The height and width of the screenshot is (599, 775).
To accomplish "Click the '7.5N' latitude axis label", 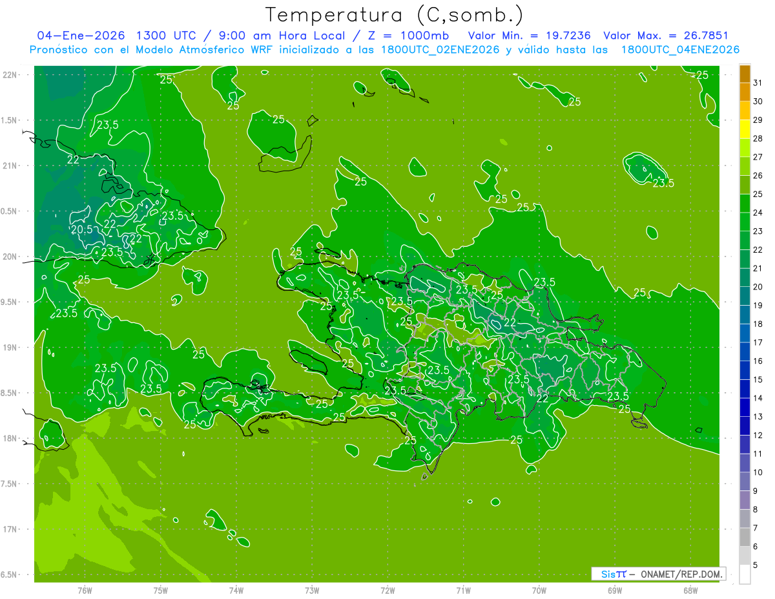I will (x=10, y=483).
